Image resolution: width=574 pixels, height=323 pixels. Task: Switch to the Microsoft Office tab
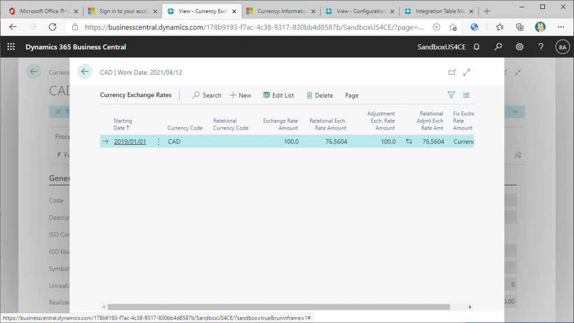(x=44, y=11)
